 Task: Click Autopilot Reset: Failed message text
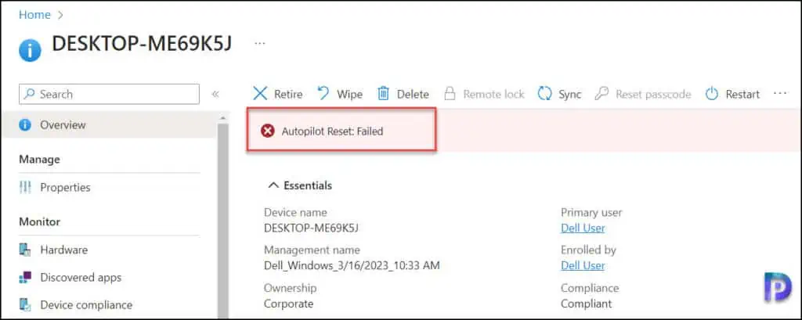point(332,131)
